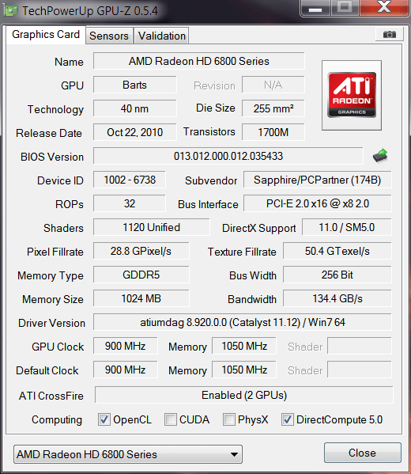The width and height of the screenshot is (411, 474).
Task: Click the Name field showing AMD Radeon
Action: click(198, 61)
